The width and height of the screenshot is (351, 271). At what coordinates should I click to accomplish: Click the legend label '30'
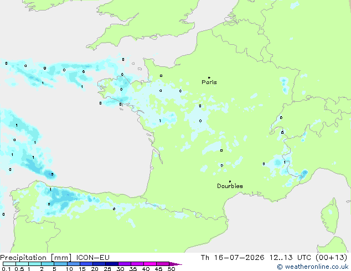pyautogui.click(x=120, y=269)
